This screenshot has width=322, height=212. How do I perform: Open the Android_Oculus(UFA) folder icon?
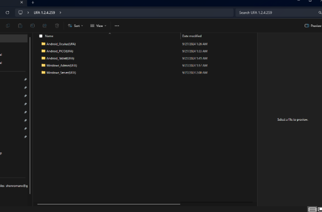point(43,44)
